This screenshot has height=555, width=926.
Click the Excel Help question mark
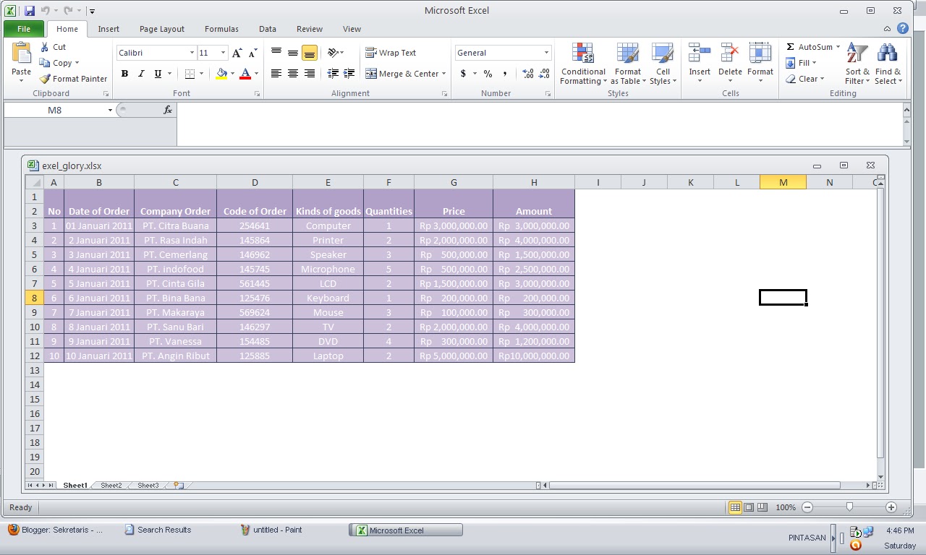[903, 29]
